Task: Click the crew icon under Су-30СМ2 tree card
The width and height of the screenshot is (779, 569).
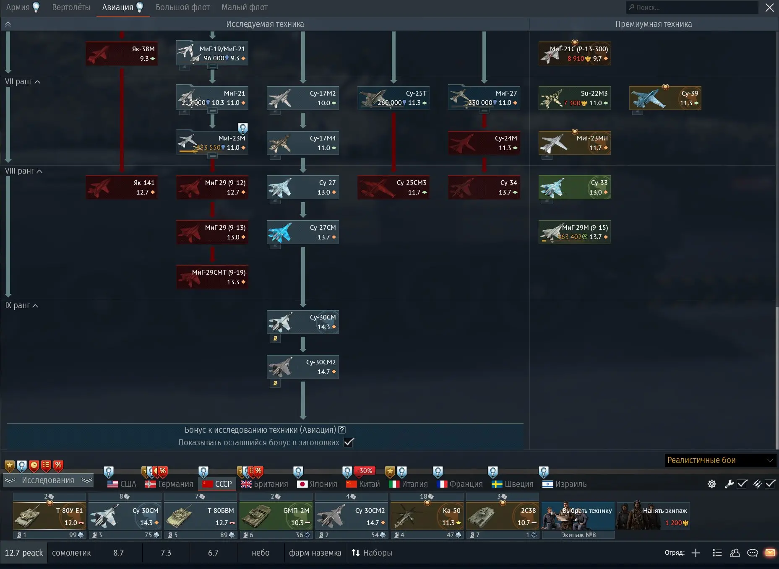Action: (275, 383)
